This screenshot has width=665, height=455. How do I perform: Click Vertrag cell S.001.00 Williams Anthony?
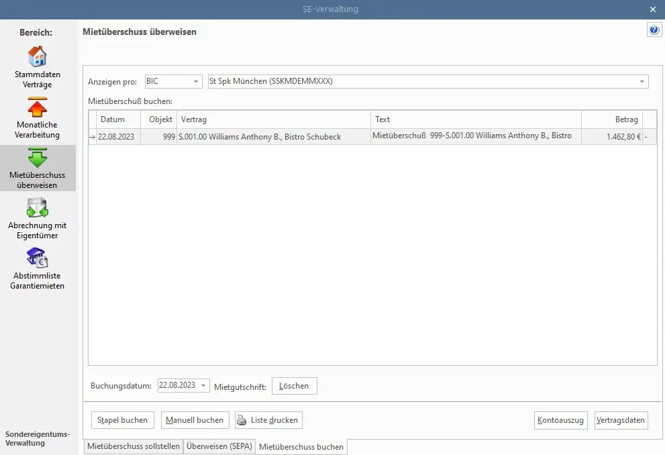274,137
